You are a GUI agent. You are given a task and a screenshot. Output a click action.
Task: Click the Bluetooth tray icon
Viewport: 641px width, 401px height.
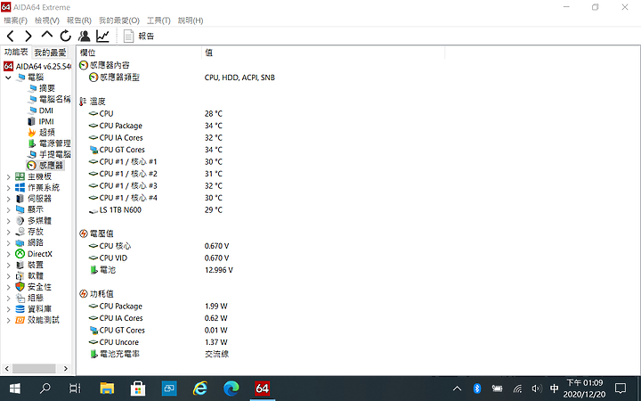476,389
